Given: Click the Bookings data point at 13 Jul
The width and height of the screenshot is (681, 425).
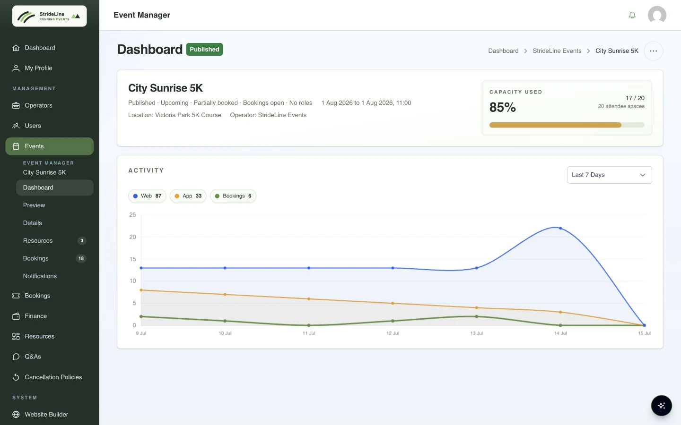Looking at the screenshot, I should (476, 316).
